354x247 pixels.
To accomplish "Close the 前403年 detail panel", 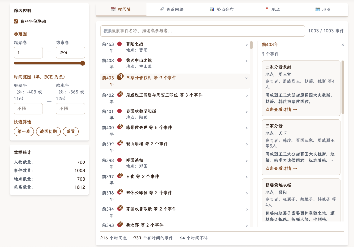I will tap(343, 45).
